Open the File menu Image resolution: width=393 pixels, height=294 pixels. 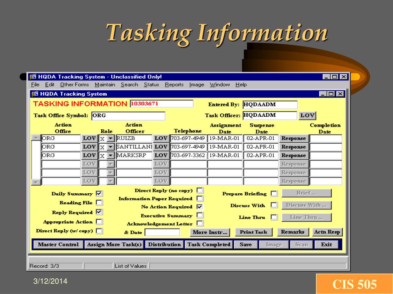35,85
